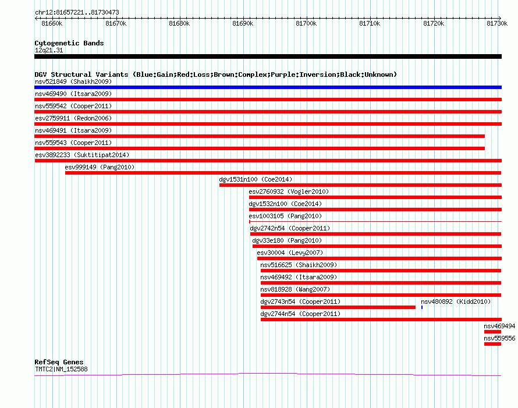518x408 pixels.
Task: Click the chr12:81657221..81730473 coordinates text
Action: [77, 12]
